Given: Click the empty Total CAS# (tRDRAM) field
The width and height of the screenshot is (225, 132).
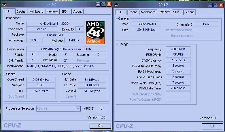Looking at the screenshot, I should click(178, 94).
